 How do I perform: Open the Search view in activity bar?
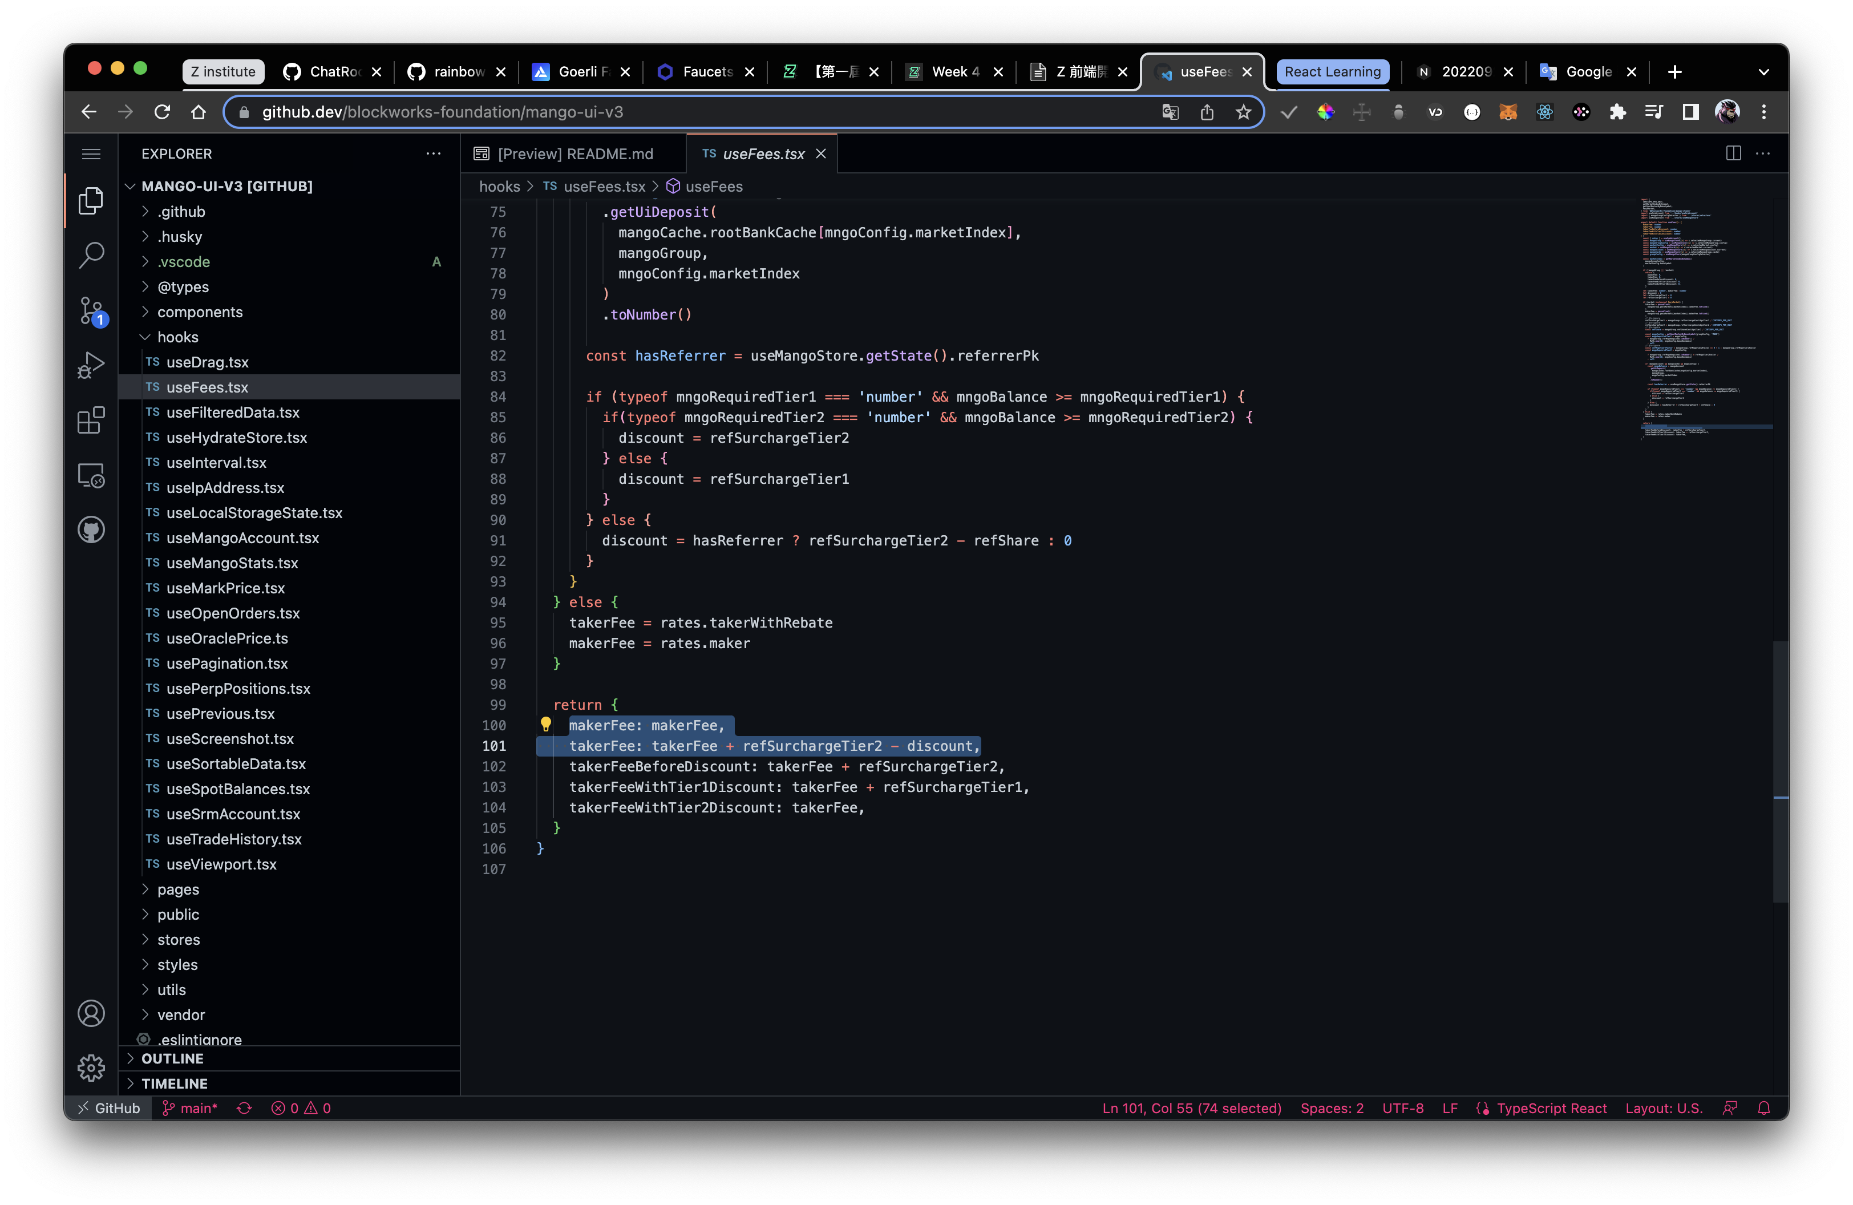click(x=91, y=254)
